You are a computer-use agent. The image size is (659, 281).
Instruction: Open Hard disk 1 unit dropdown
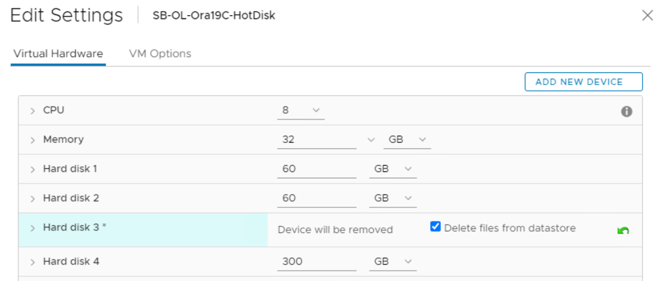[392, 169]
